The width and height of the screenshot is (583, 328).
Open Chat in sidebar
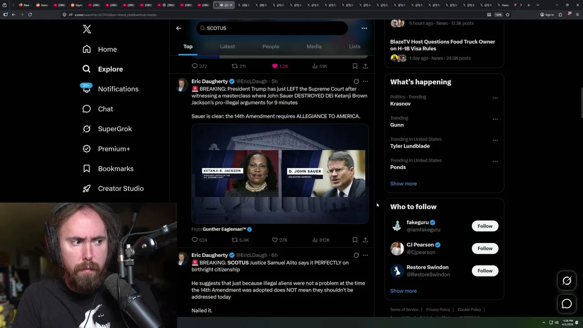click(x=97, y=109)
